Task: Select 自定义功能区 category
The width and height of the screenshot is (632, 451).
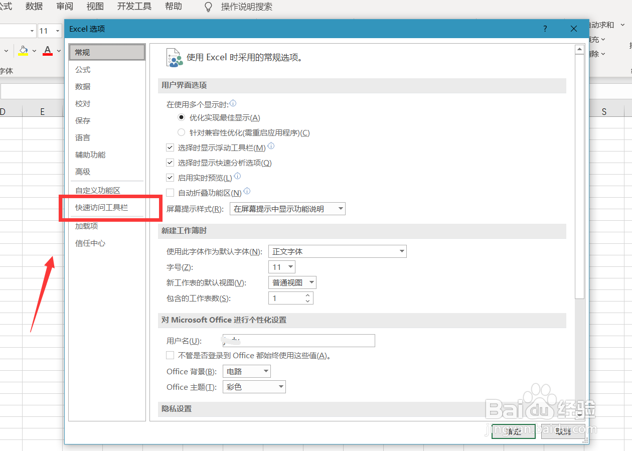Action: click(x=107, y=190)
